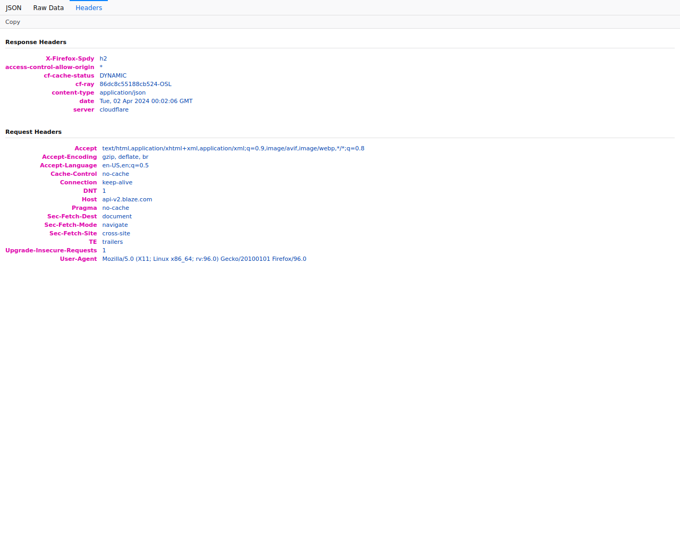Click the Sec-Fetch-Site value cross-site
This screenshot has width=680, height=544.
tap(116, 233)
